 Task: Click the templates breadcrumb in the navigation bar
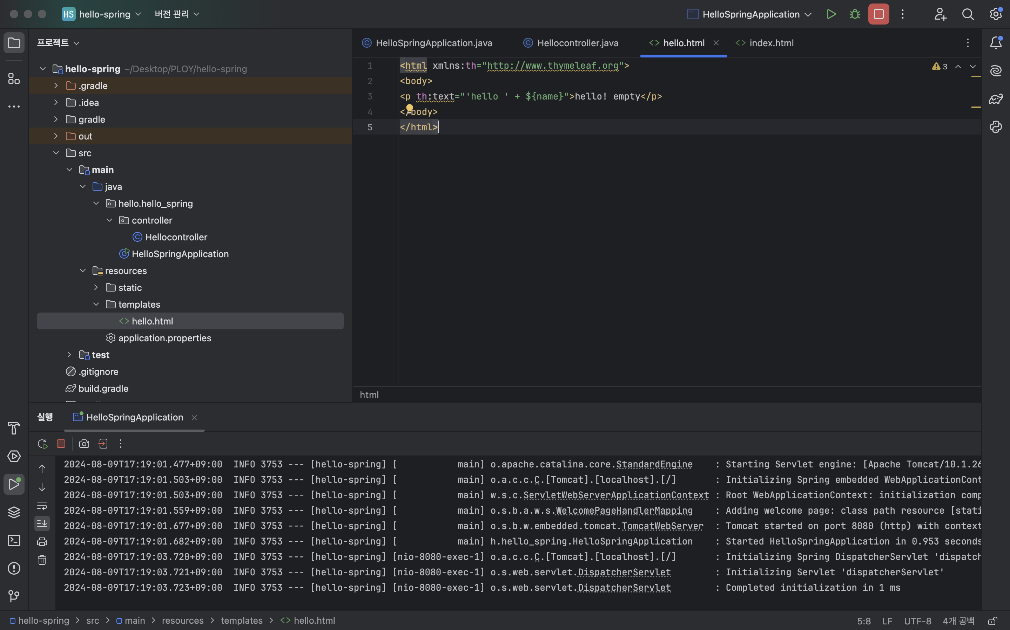coord(241,621)
